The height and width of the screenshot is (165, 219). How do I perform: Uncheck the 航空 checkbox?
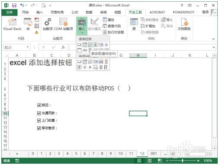point(39,105)
